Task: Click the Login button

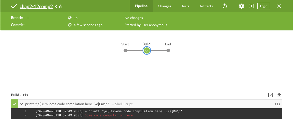Action: [x=264, y=6]
